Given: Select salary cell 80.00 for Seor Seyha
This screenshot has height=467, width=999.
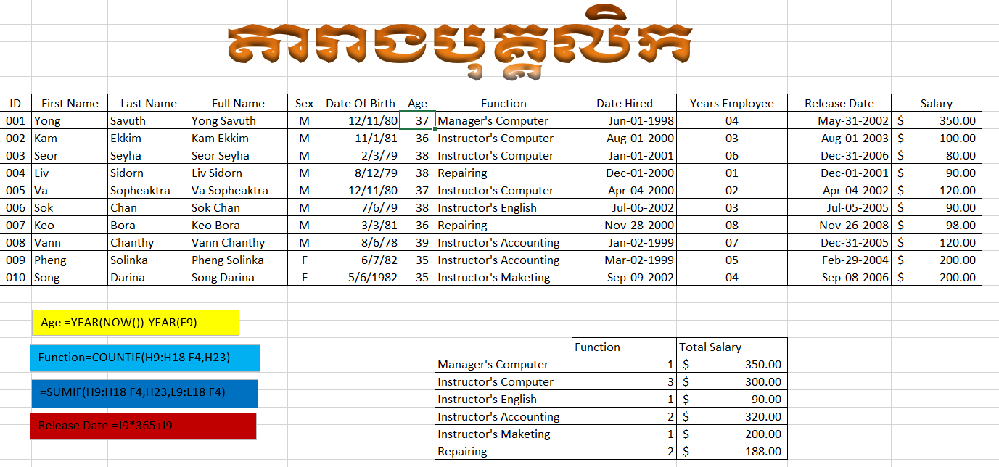Looking at the screenshot, I should [x=937, y=155].
